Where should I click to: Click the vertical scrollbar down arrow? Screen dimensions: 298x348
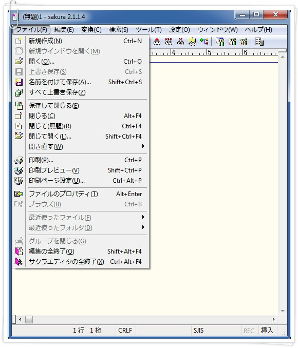coord(283,311)
